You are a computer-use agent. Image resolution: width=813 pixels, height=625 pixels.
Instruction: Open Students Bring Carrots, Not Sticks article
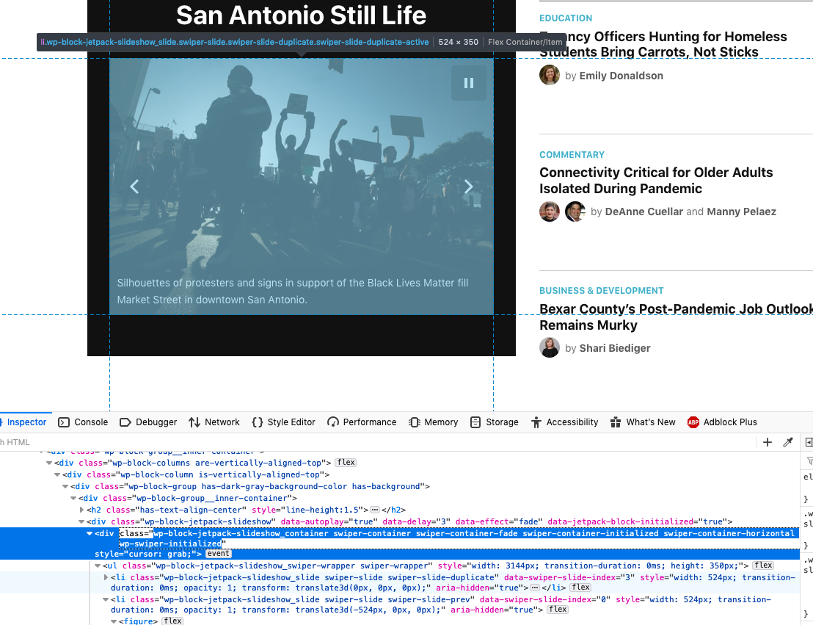tap(663, 44)
